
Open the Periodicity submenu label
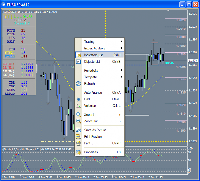point(91,71)
